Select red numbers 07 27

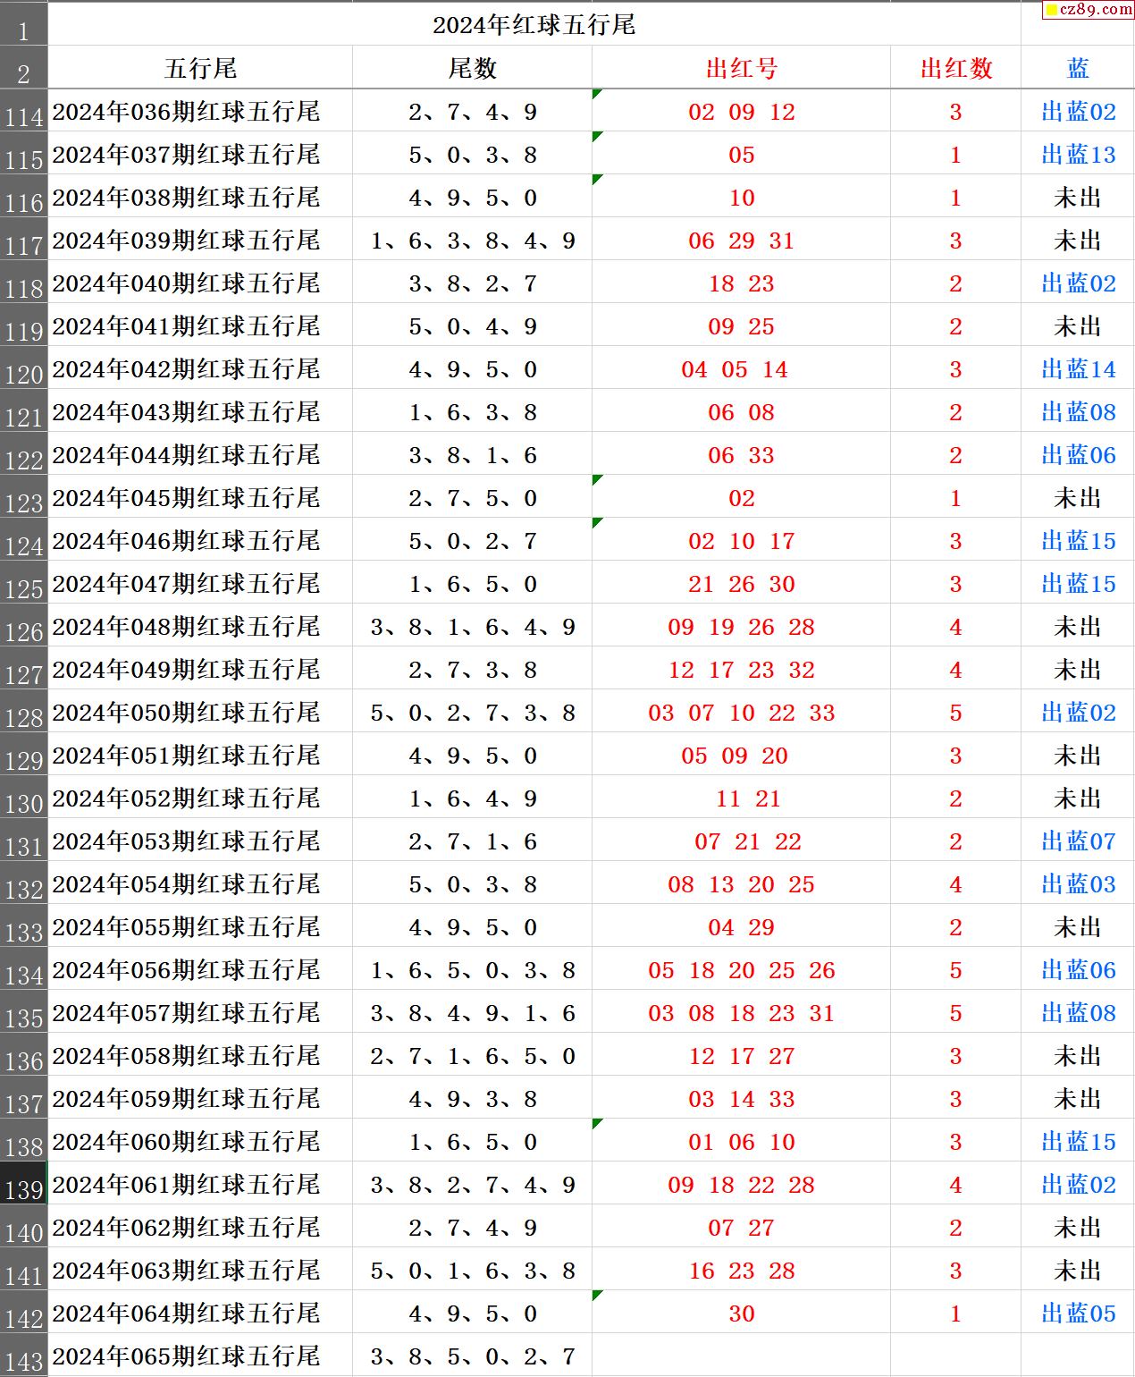[x=741, y=1227]
